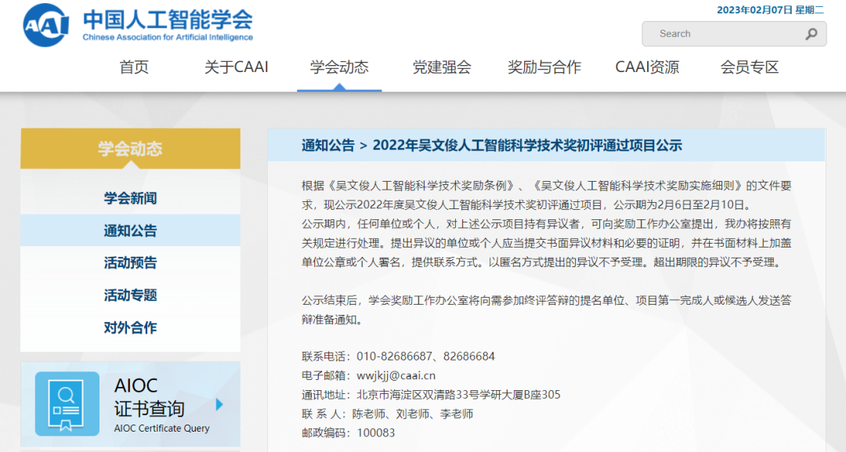The width and height of the screenshot is (846, 452).
Task: Open the 会员专区 menu
Action: click(x=750, y=67)
